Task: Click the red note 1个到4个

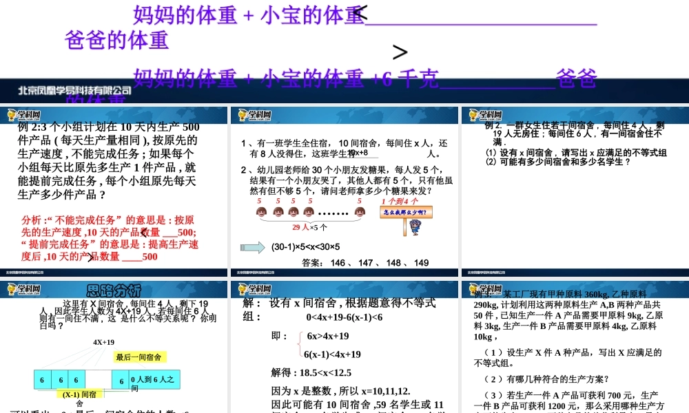Action: point(400,201)
